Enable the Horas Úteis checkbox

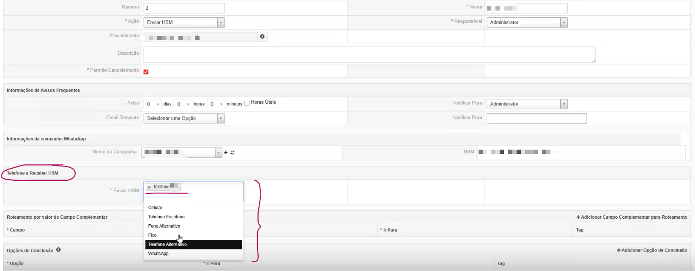click(x=247, y=103)
